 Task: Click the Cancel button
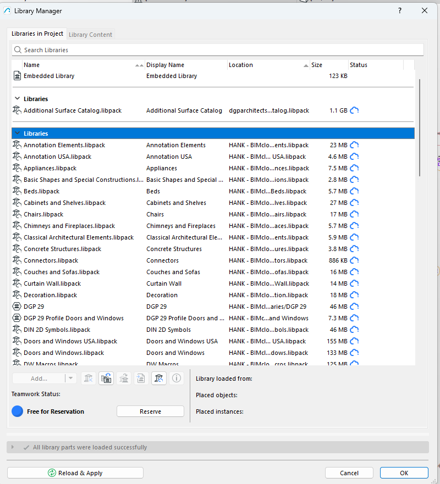pos(349,473)
